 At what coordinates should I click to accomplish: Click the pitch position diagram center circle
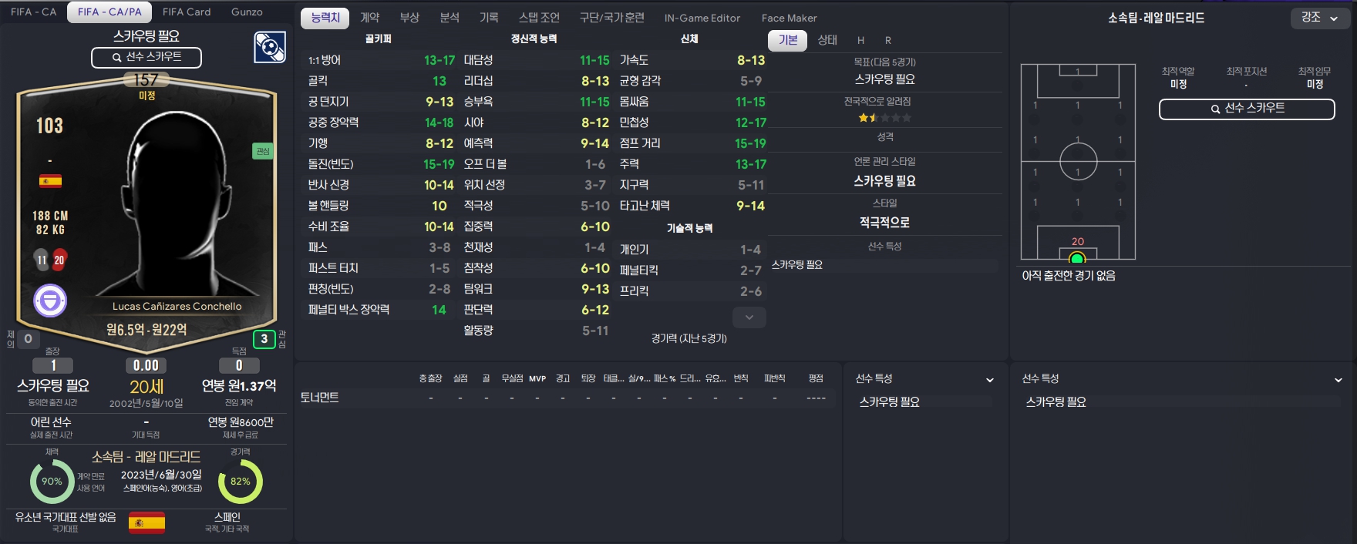point(1078,161)
